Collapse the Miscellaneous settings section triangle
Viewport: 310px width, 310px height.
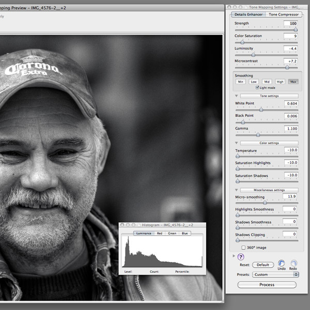point(236,190)
